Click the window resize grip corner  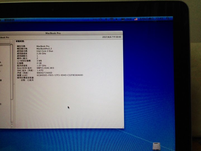coord(123,127)
